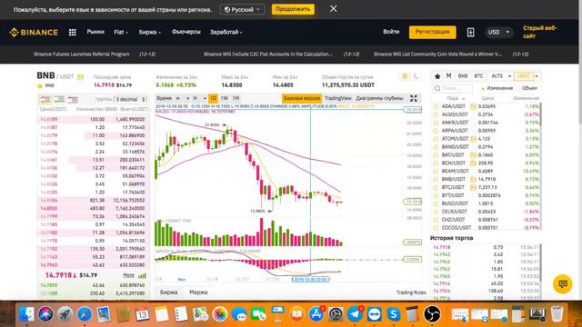Image resolution: width=582 pixels, height=327 pixels.
Task: Open the 3 decimal grouping dropdown
Action: (x=131, y=99)
